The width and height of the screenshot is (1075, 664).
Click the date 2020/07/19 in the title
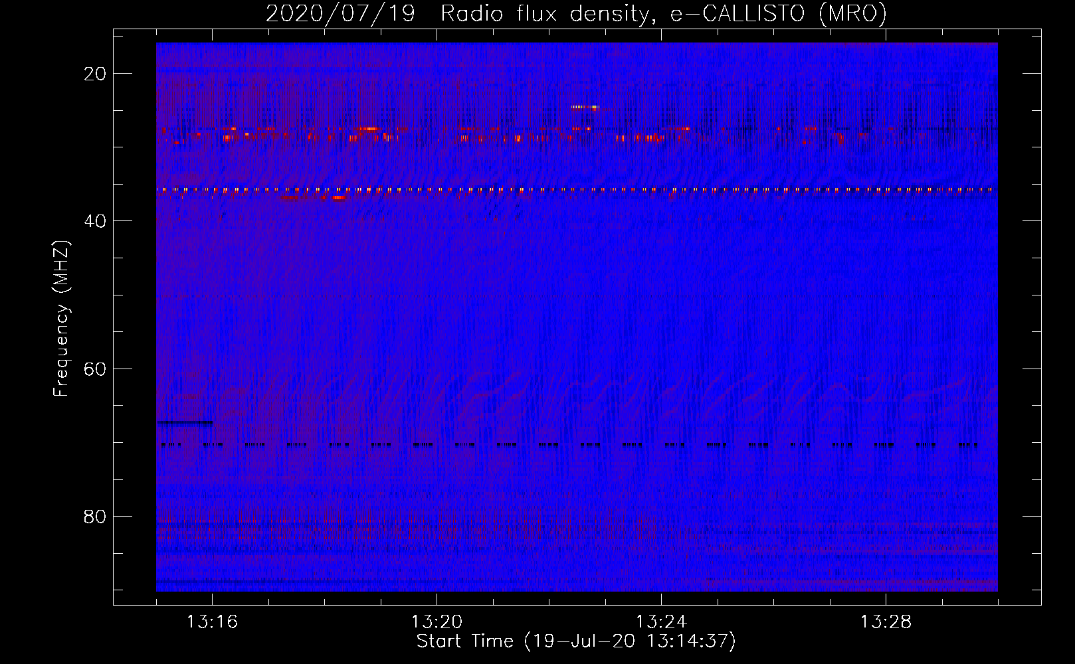pos(340,13)
